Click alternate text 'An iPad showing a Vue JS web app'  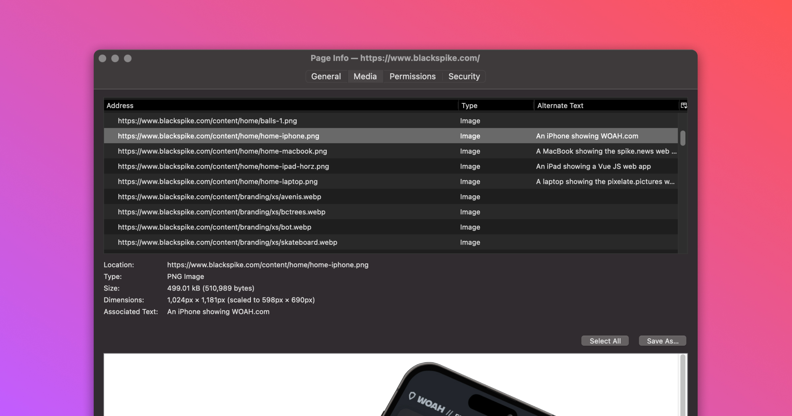point(593,166)
